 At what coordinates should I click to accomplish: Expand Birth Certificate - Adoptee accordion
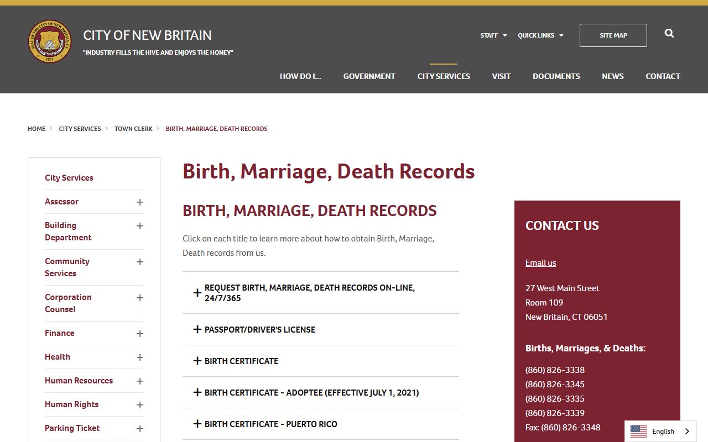click(321, 392)
